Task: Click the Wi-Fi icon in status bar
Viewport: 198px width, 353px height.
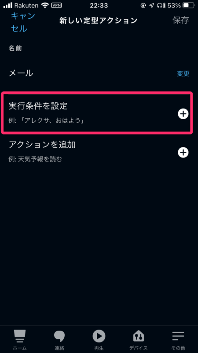Action: coord(45,5)
